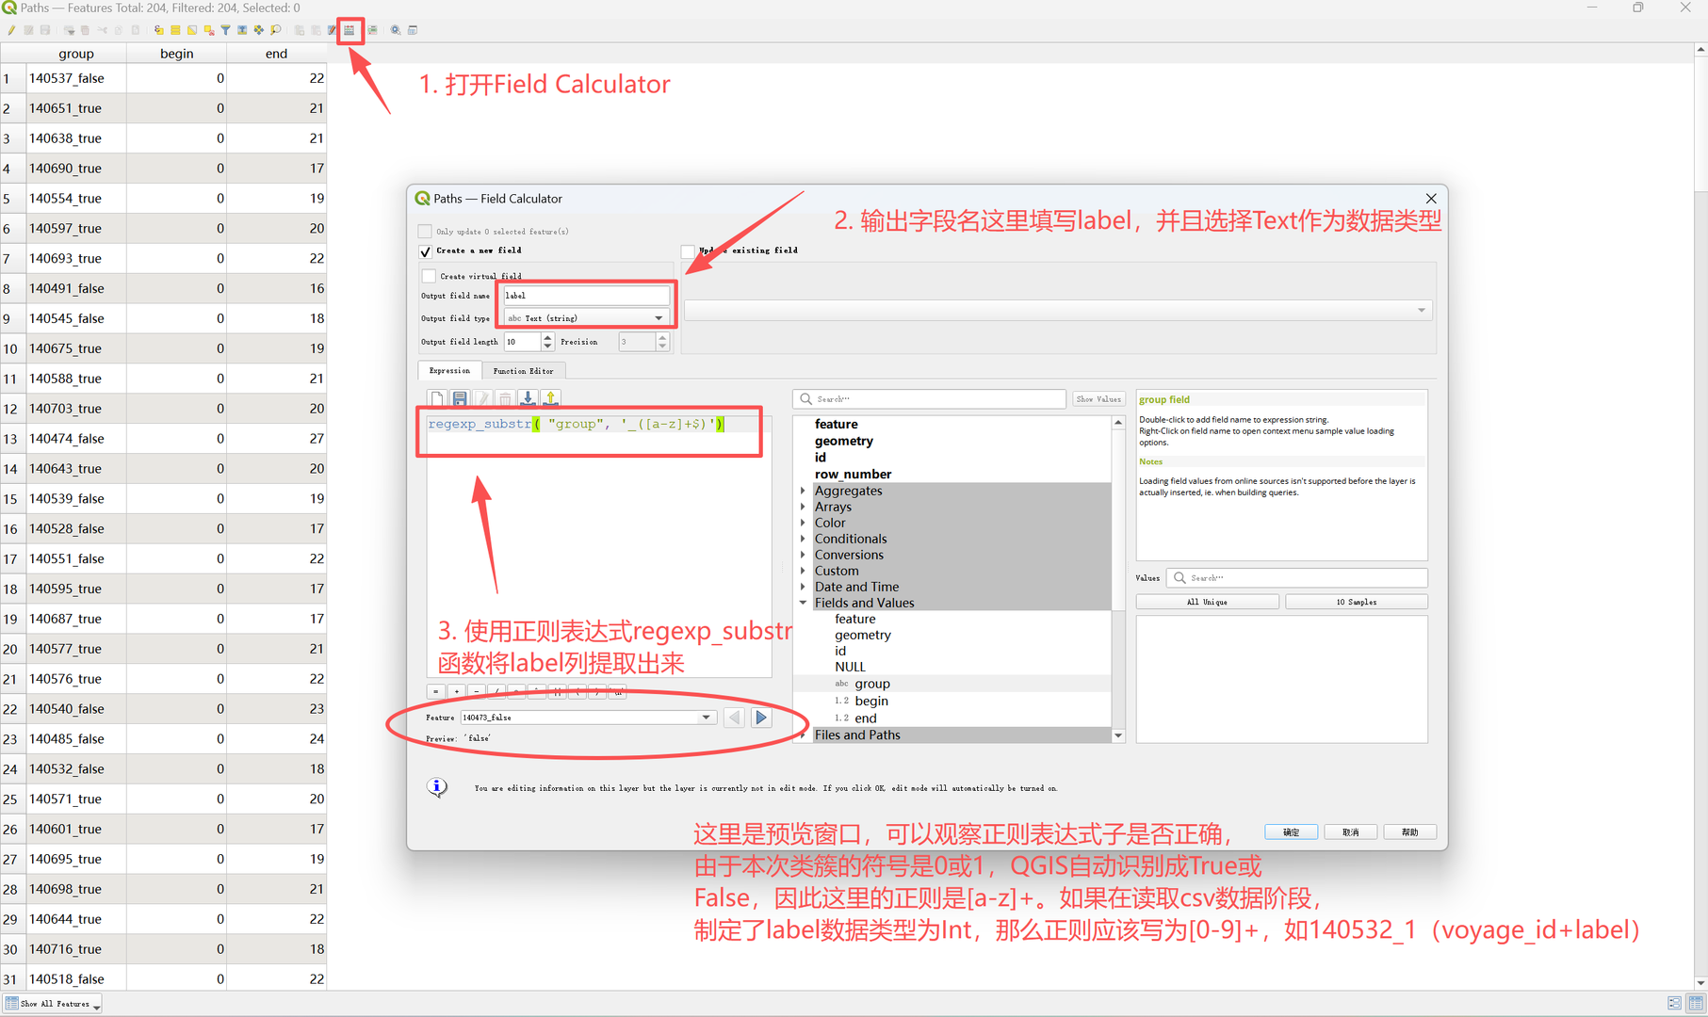The height and width of the screenshot is (1017, 1708).
Task: Open Field Calculator from the attribute table toolbar
Action: (x=350, y=30)
